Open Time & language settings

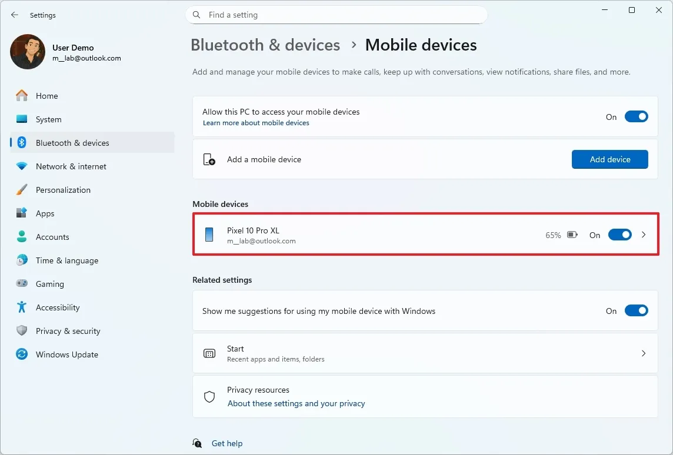point(22,260)
